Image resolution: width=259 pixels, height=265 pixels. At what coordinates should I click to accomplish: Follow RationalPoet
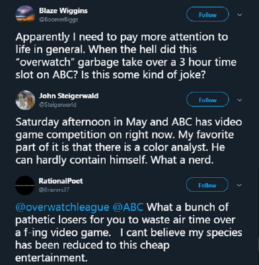pos(208,185)
